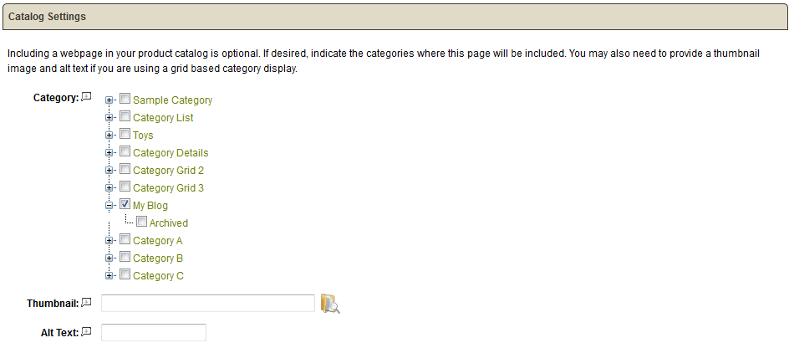Expand the Category Grid 3 node
Image resolution: width=789 pixels, height=348 pixels.
109,188
